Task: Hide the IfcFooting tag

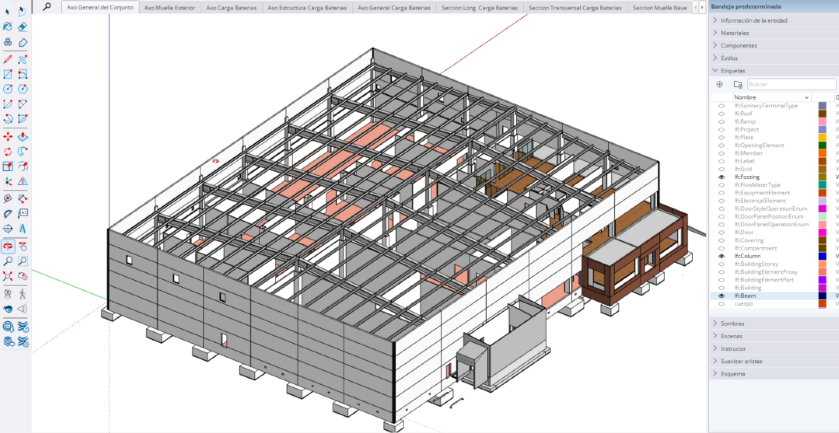Action: (722, 177)
